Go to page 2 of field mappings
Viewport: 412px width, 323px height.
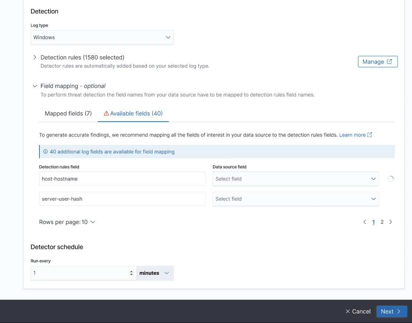(382, 222)
